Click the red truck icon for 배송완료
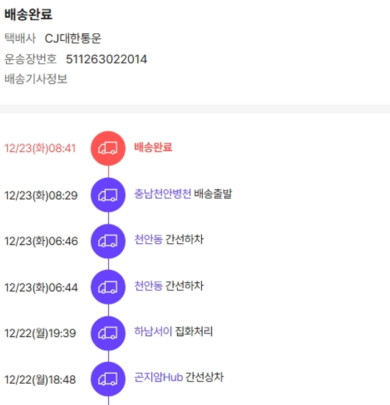Screen dimensions: 390x405 [x=108, y=148]
